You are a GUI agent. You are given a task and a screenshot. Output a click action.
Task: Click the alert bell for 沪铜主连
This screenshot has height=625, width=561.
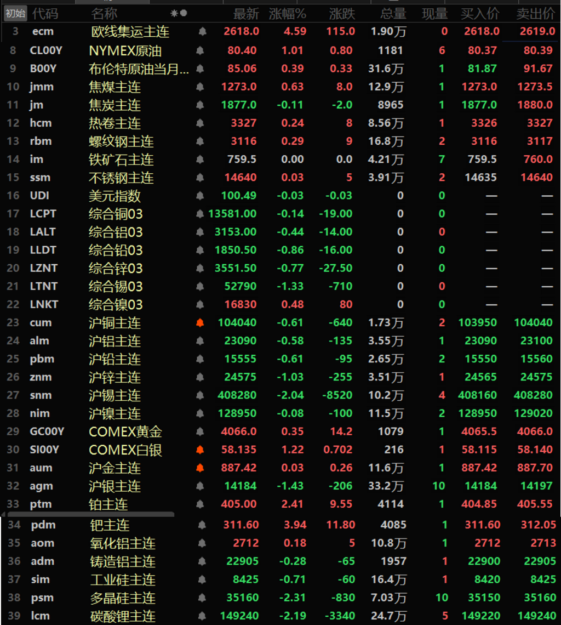point(200,323)
